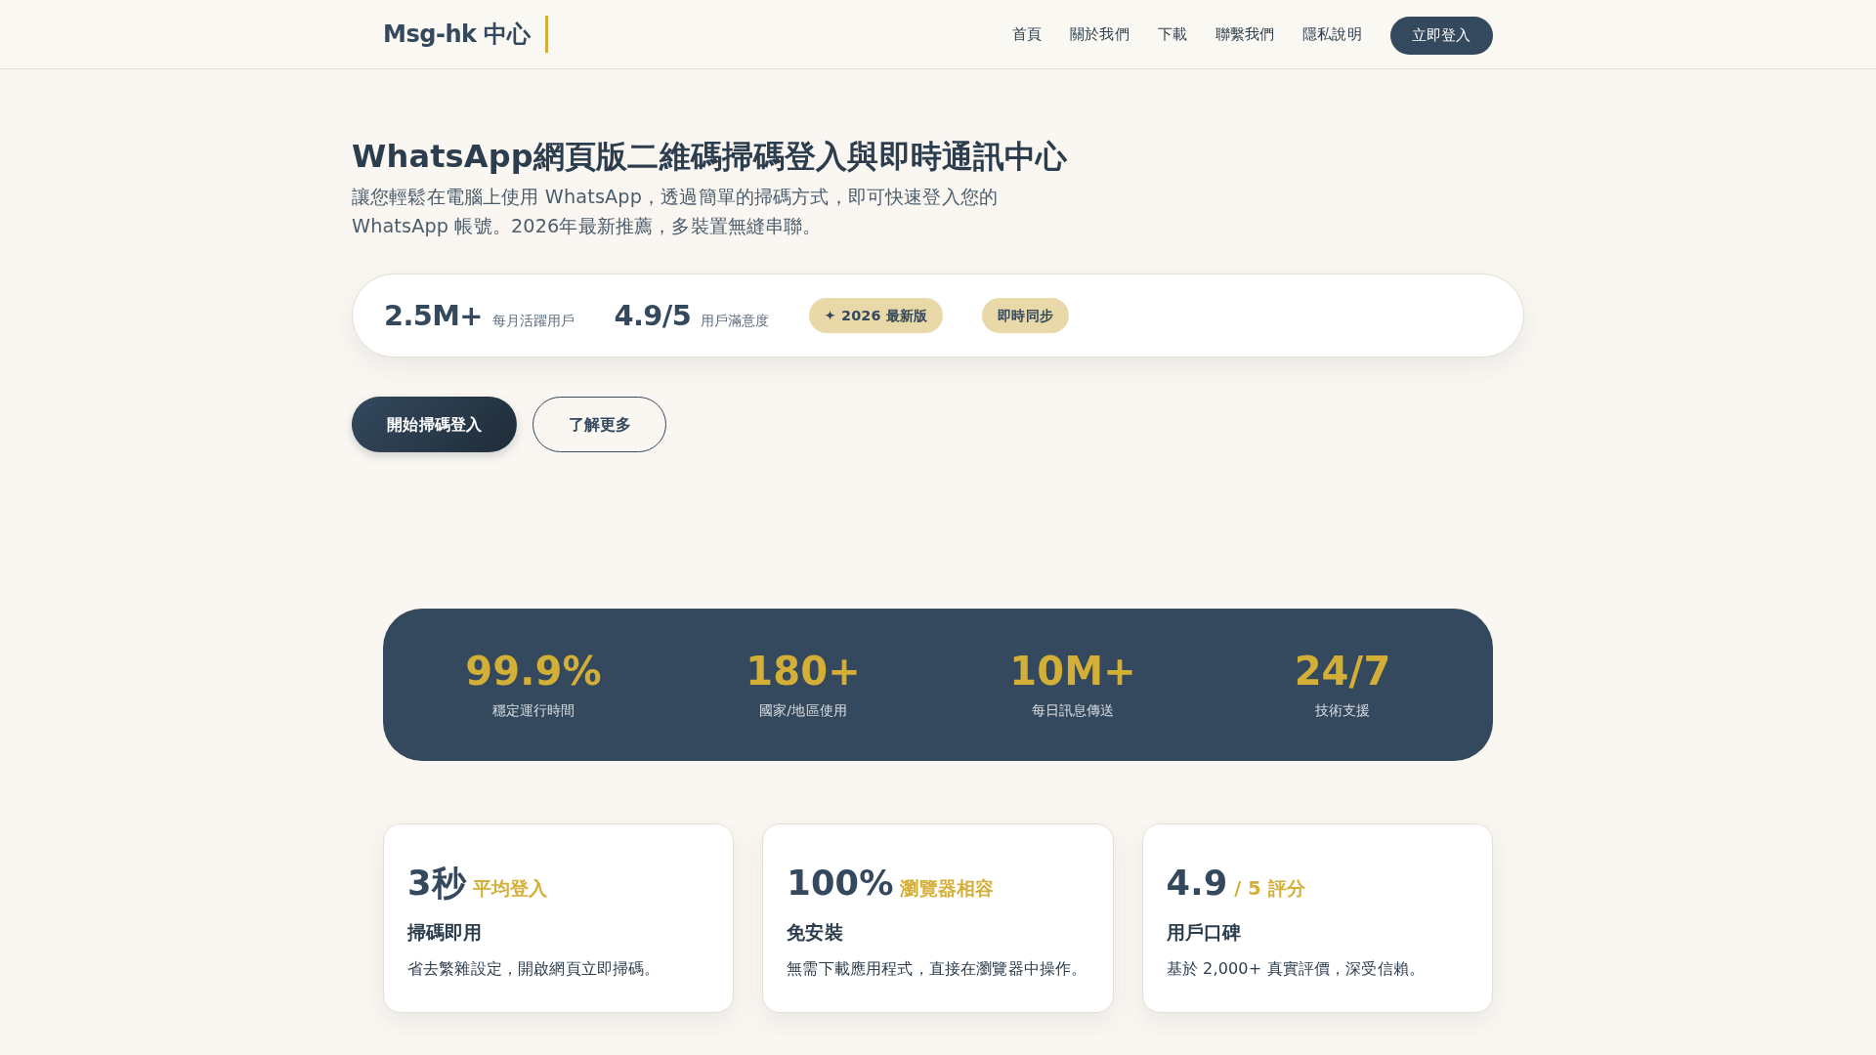The height and width of the screenshot is (1055, 1876).
Task: Click the 每日訊息傳送 label
Action: click(x=1073, y=710)
